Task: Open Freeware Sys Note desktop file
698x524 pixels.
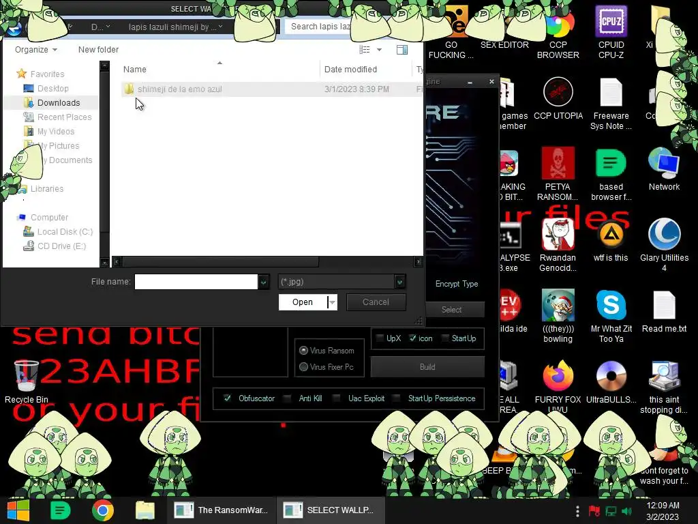Action: [x=611, y=104]
